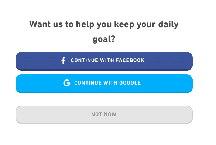Screen dimensions: 216x145
Task: Click the 'CONTINUE WITH FACEBOOK' text label
Action: (x=107, y=60)
